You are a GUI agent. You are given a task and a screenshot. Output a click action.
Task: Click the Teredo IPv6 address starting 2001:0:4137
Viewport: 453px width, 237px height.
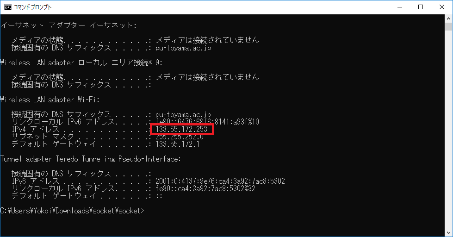click(x=220, y=181)
